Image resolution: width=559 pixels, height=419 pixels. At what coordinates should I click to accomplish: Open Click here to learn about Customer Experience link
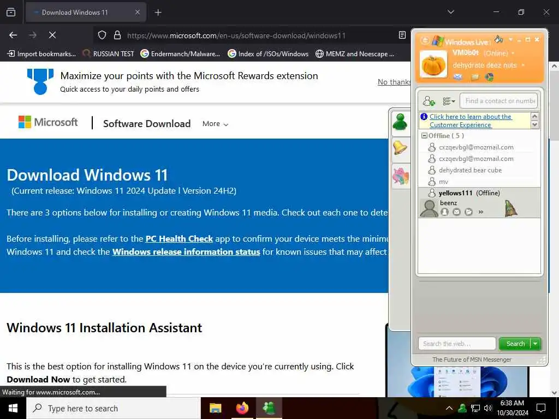(470, 121)
